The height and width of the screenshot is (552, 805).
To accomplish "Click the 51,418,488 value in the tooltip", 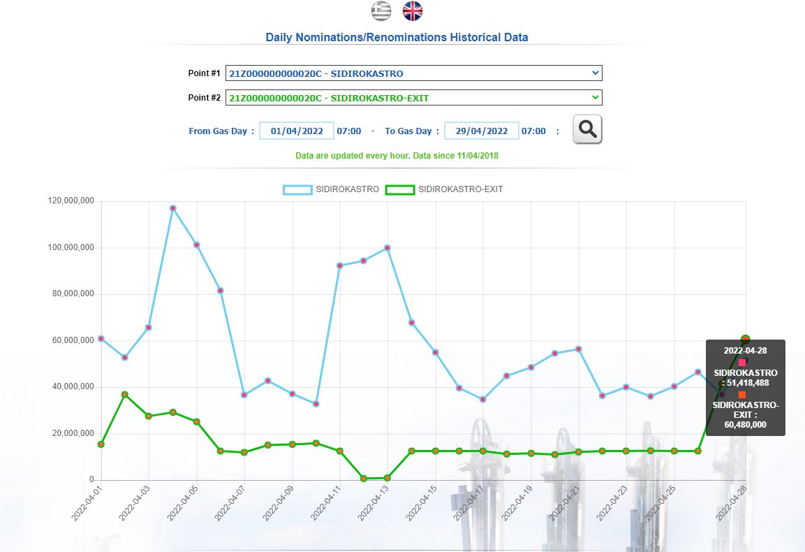I will click(748, 383).
